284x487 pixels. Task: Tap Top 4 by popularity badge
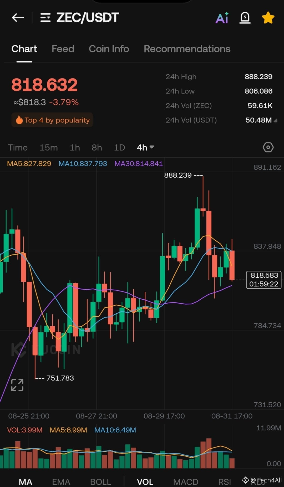(52, 120)
